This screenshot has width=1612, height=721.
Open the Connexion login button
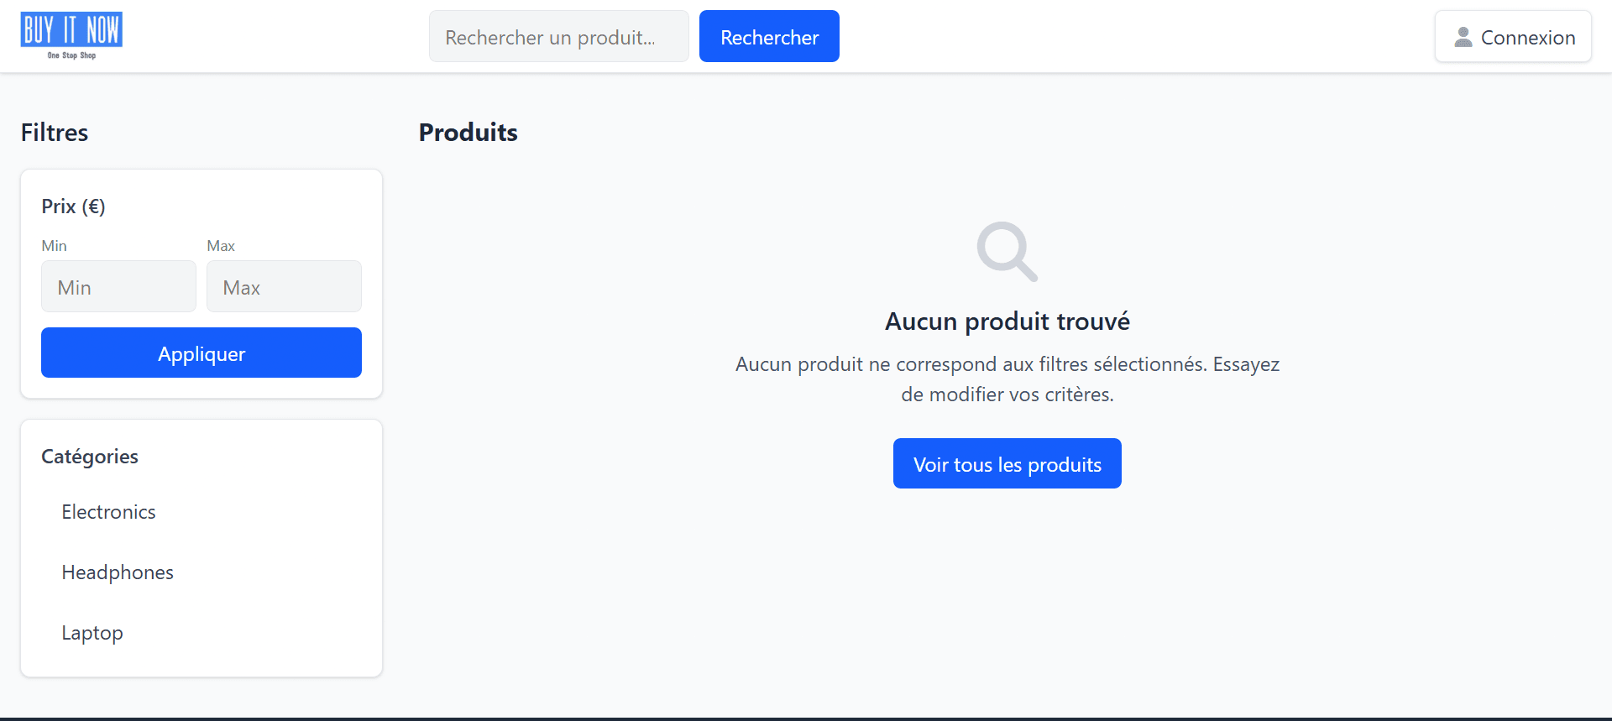1512,37
